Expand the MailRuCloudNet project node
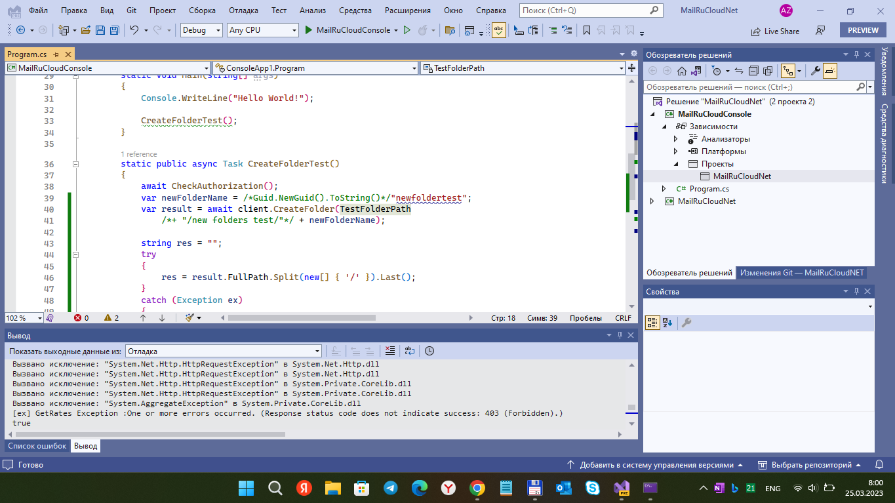895x503 pixels. 651,201
